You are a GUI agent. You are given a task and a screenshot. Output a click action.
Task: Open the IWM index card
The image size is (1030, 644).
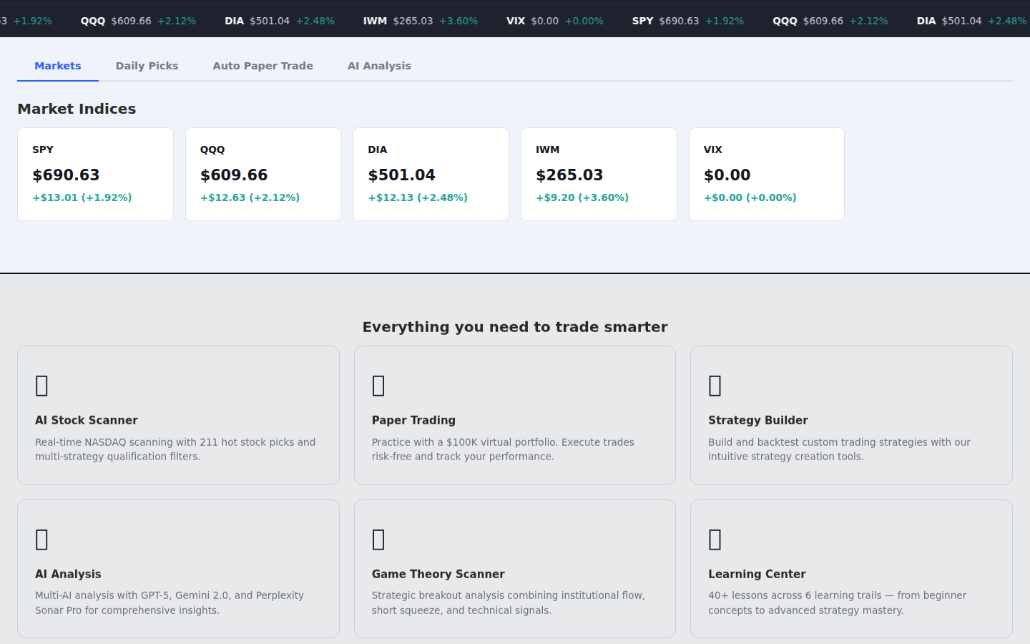click(x=599, y=174)
